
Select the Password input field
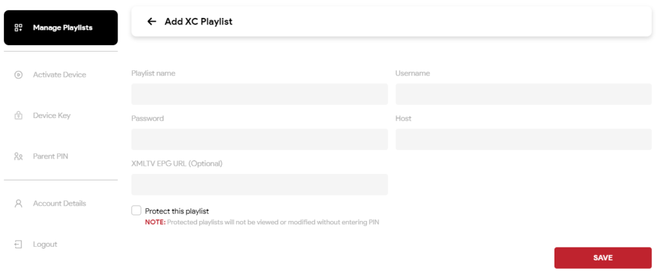[259, 139]
